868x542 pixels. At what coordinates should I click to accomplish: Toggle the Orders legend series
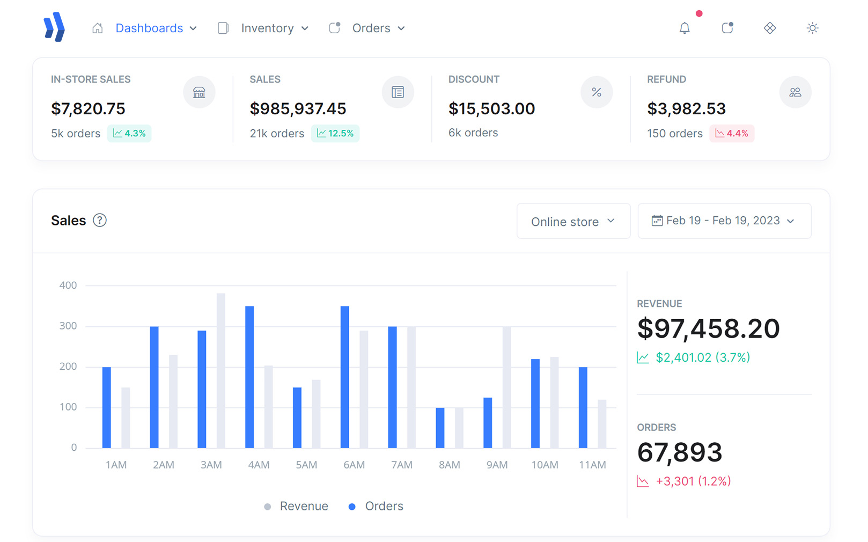click(376, 506)
